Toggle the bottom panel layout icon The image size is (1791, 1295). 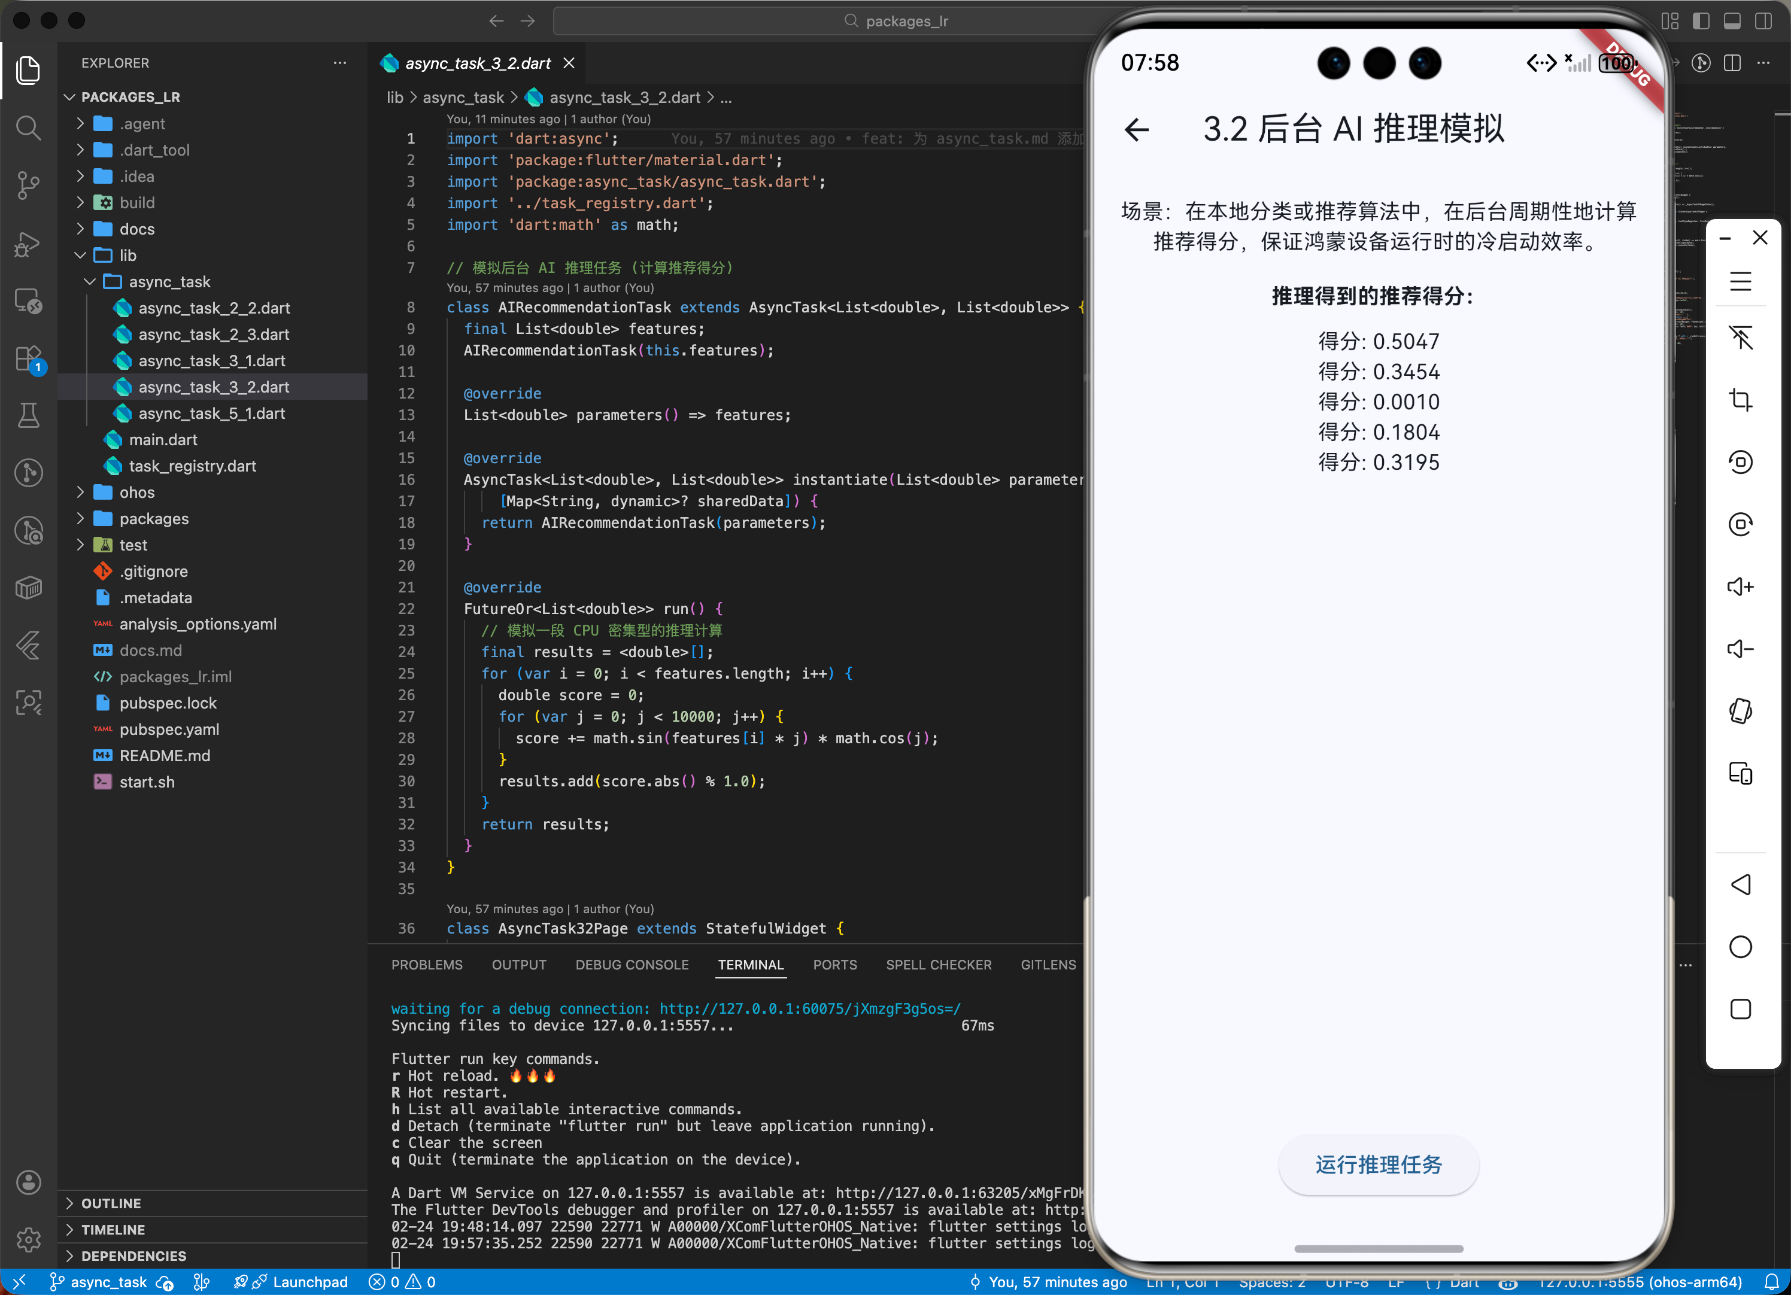pyautogui.click(x=1732, y=22)
